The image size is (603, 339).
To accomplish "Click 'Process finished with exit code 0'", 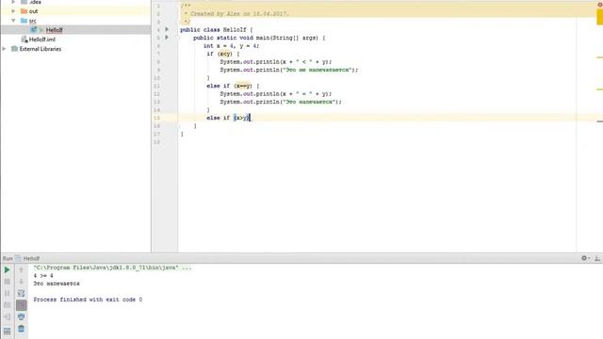I will pyautogui.click(x=88, y=299).
